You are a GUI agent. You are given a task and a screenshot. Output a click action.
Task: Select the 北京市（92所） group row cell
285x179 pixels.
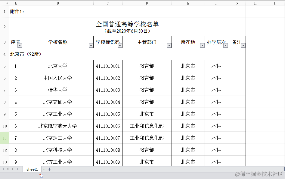tap(127, 54)
